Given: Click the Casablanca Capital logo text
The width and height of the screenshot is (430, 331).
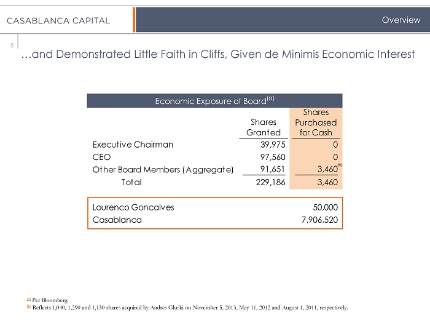Looking at the screenshot, I should click(x=58, y=21).
